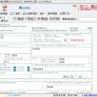Image resolution: width=97 pixels, height=97 pixels.
Task: Click the vehicle number field showing 3333
Action: (x=74, y=62)
